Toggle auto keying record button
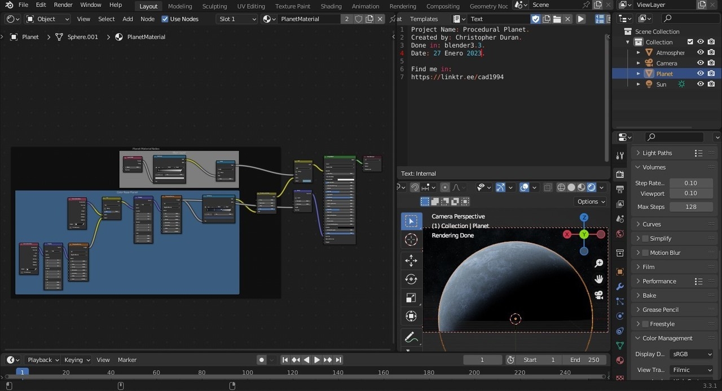 tap(262, 359)
